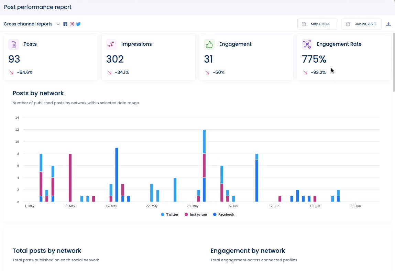This screenshot has height=271, width=395.
Task: Click the thumbs-up Engagement icon
Action: 209,44
